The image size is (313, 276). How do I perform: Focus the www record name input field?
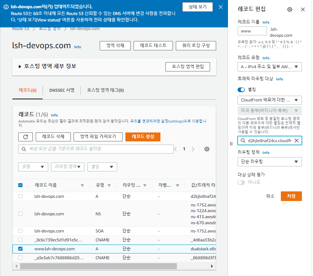tap(252, 31)
